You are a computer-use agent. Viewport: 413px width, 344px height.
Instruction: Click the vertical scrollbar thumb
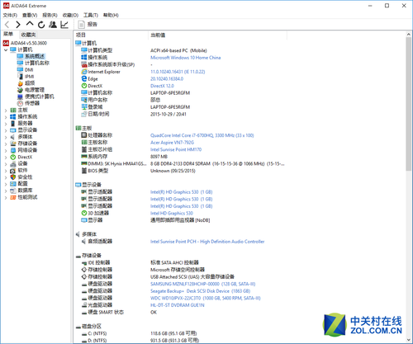408,104
